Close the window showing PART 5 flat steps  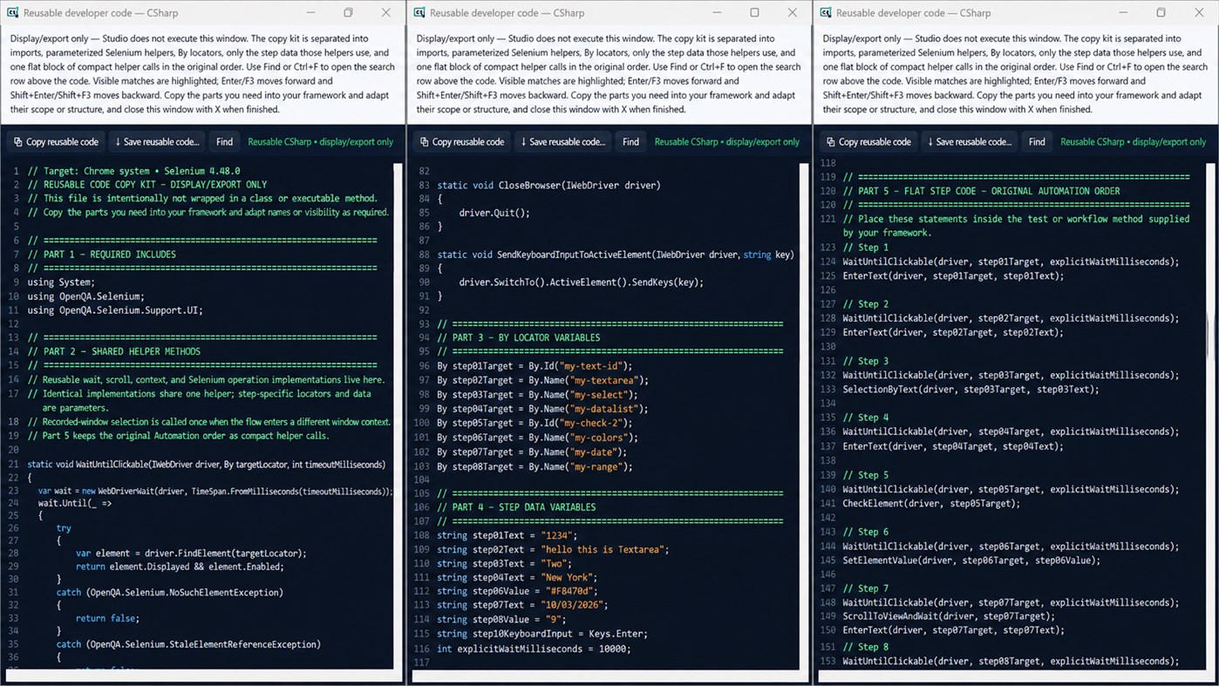pyautogui.click(x=1199, y=13)
